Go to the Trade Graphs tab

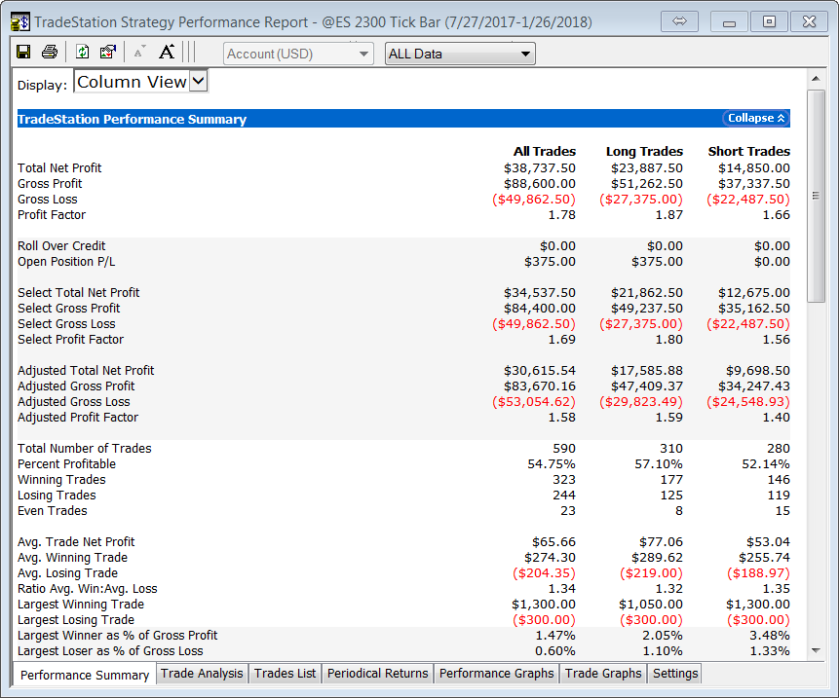pos(603,674)
